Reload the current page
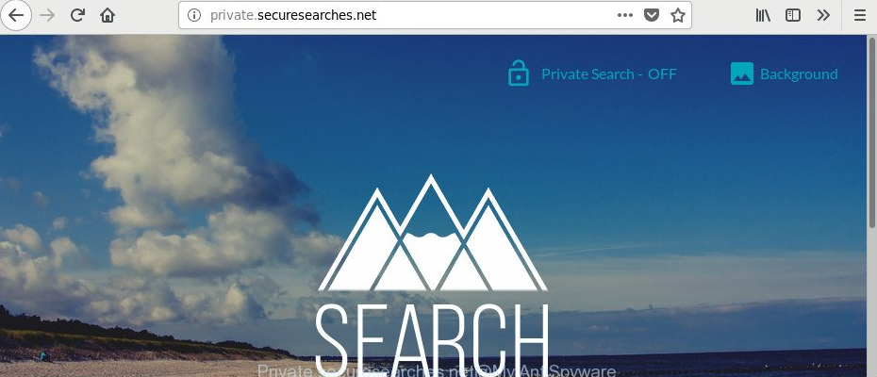Screen dimensions: 877x377 (x=77, y=15)
